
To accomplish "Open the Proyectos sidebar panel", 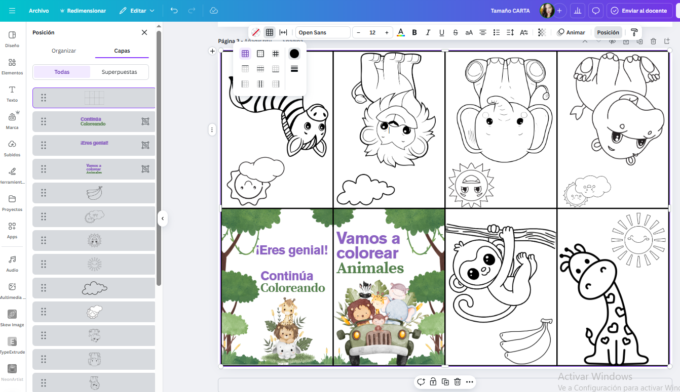I will tap(12, 203).
